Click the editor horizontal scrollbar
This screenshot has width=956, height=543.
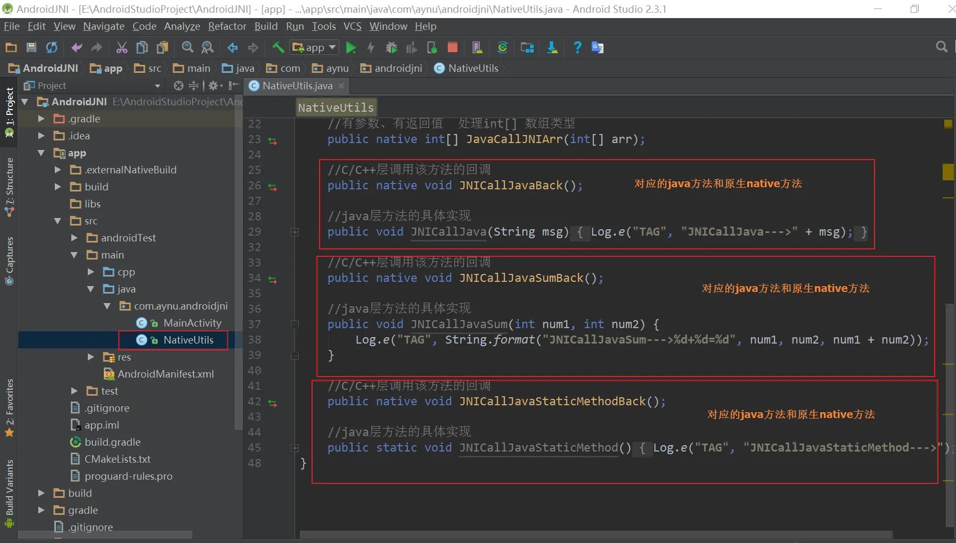pos(596,534)
